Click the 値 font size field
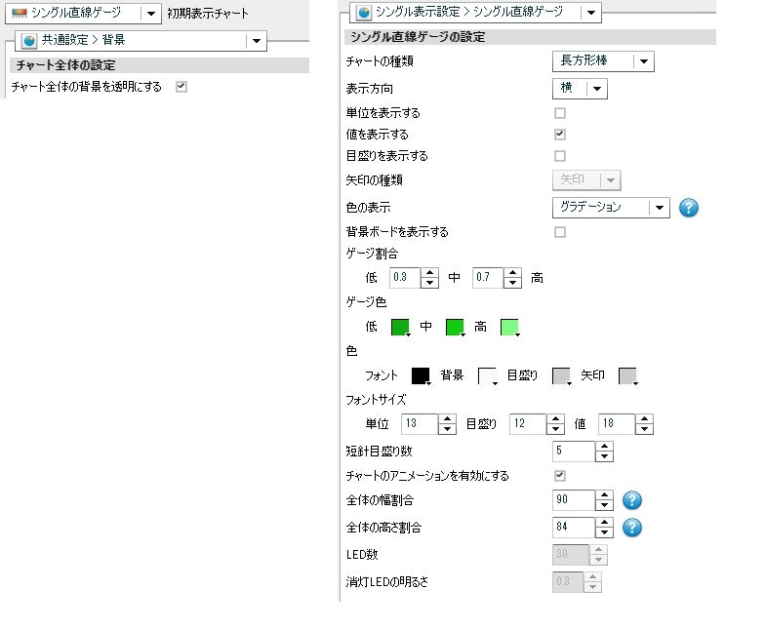The width and height of the screenshot is (765, 629). tap(617, 423)
